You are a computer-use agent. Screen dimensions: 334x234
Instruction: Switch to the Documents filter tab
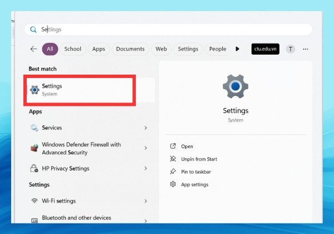coord(130,49)
